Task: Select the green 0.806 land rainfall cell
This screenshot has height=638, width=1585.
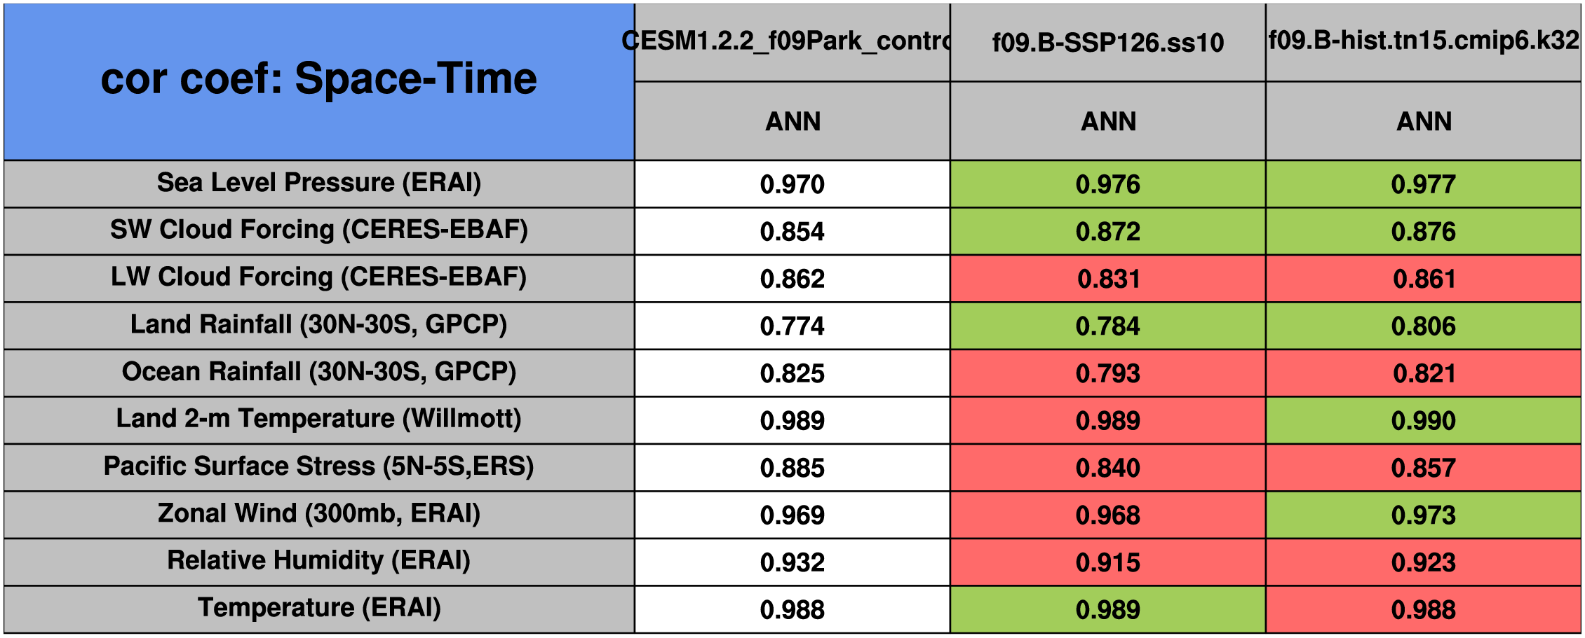Action: coord(1423,326)
